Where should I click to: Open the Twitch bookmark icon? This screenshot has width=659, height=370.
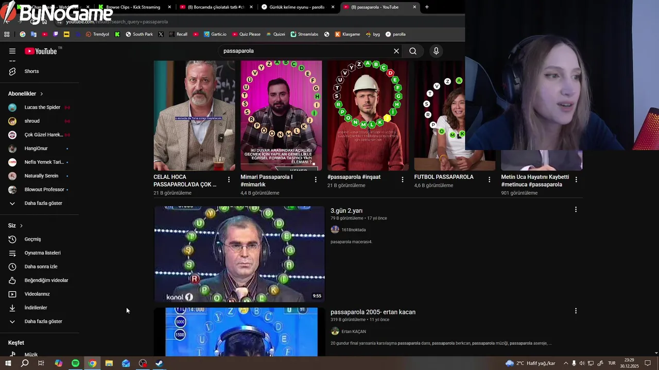pos(56,34)
